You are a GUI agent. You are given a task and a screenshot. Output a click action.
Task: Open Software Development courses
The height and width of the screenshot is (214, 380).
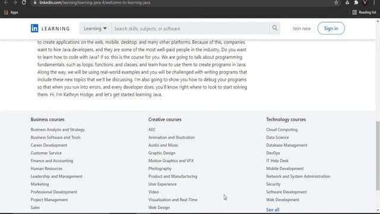(x=286, y=192)
